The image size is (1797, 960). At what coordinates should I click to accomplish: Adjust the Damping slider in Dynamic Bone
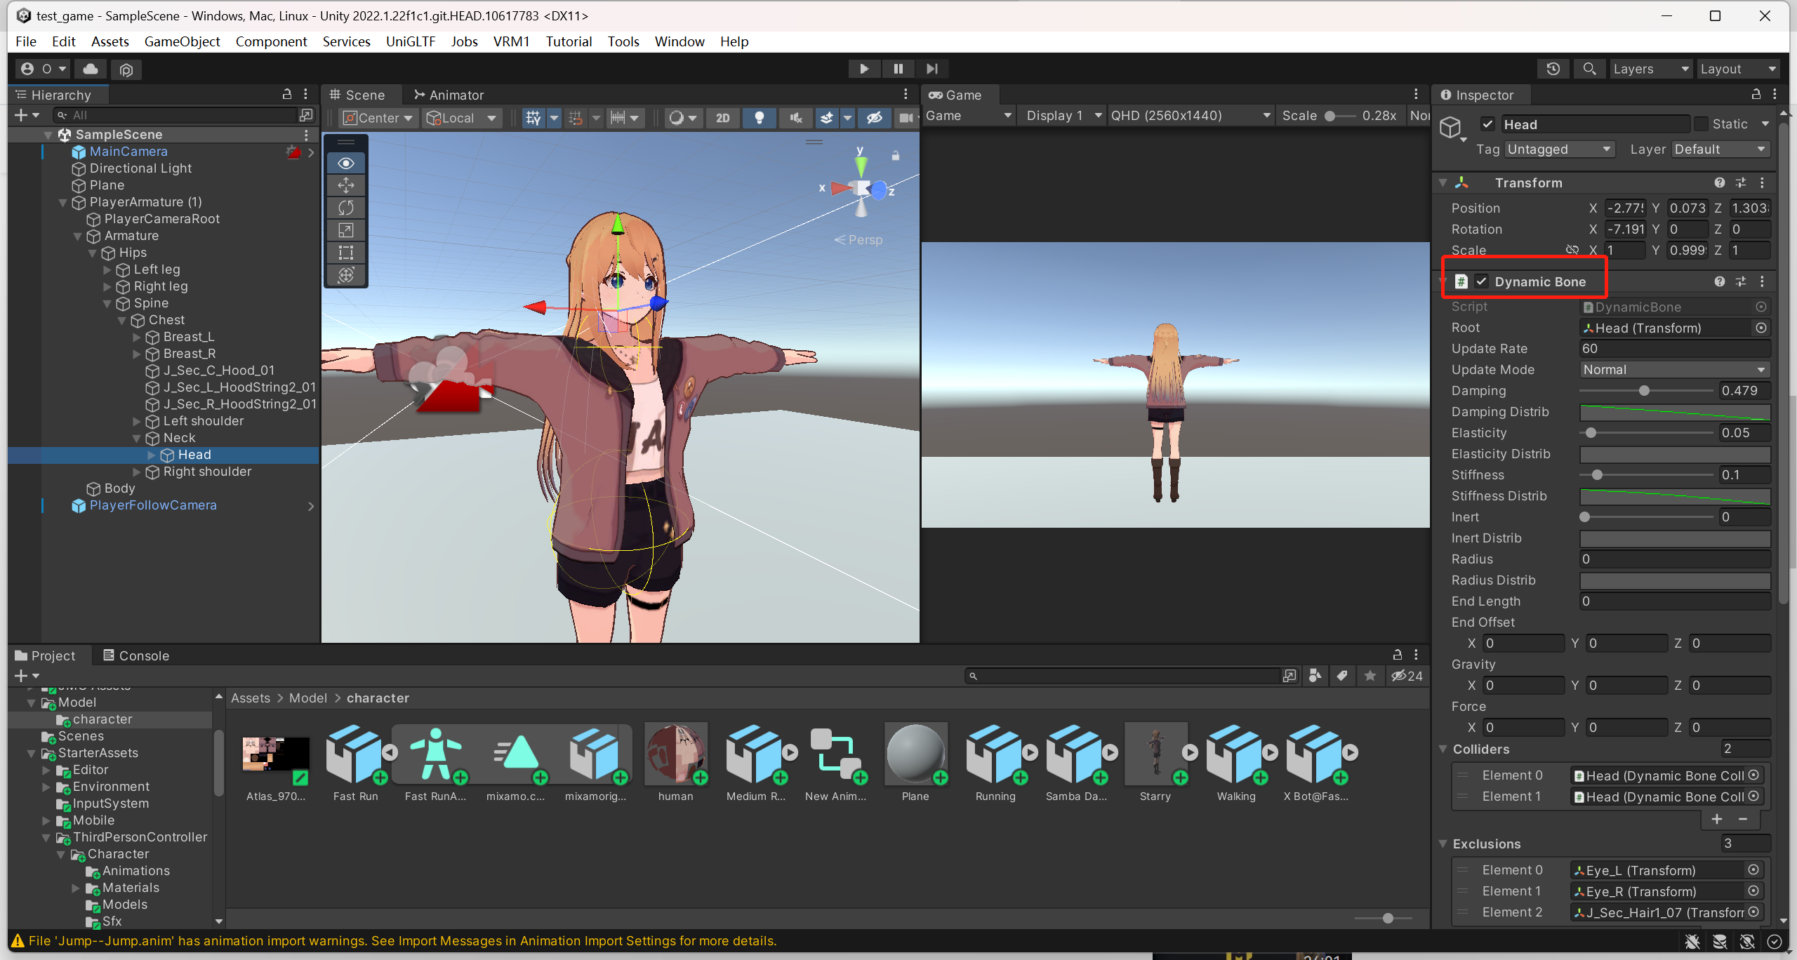pyautogui.click(x=1645, y=391)
